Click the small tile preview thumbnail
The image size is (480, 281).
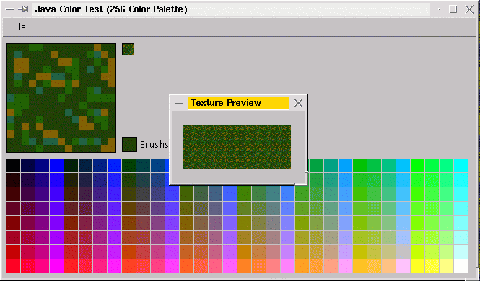[128, 49]
